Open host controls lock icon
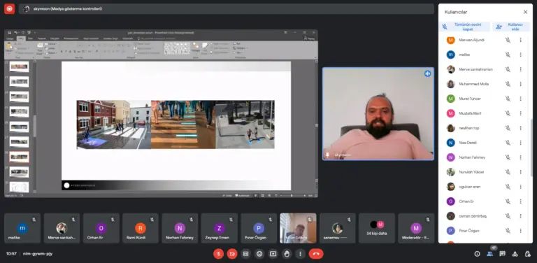 (x=527, y=254)
